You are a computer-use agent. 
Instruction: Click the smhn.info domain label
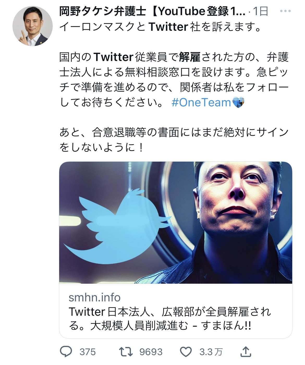95,297
